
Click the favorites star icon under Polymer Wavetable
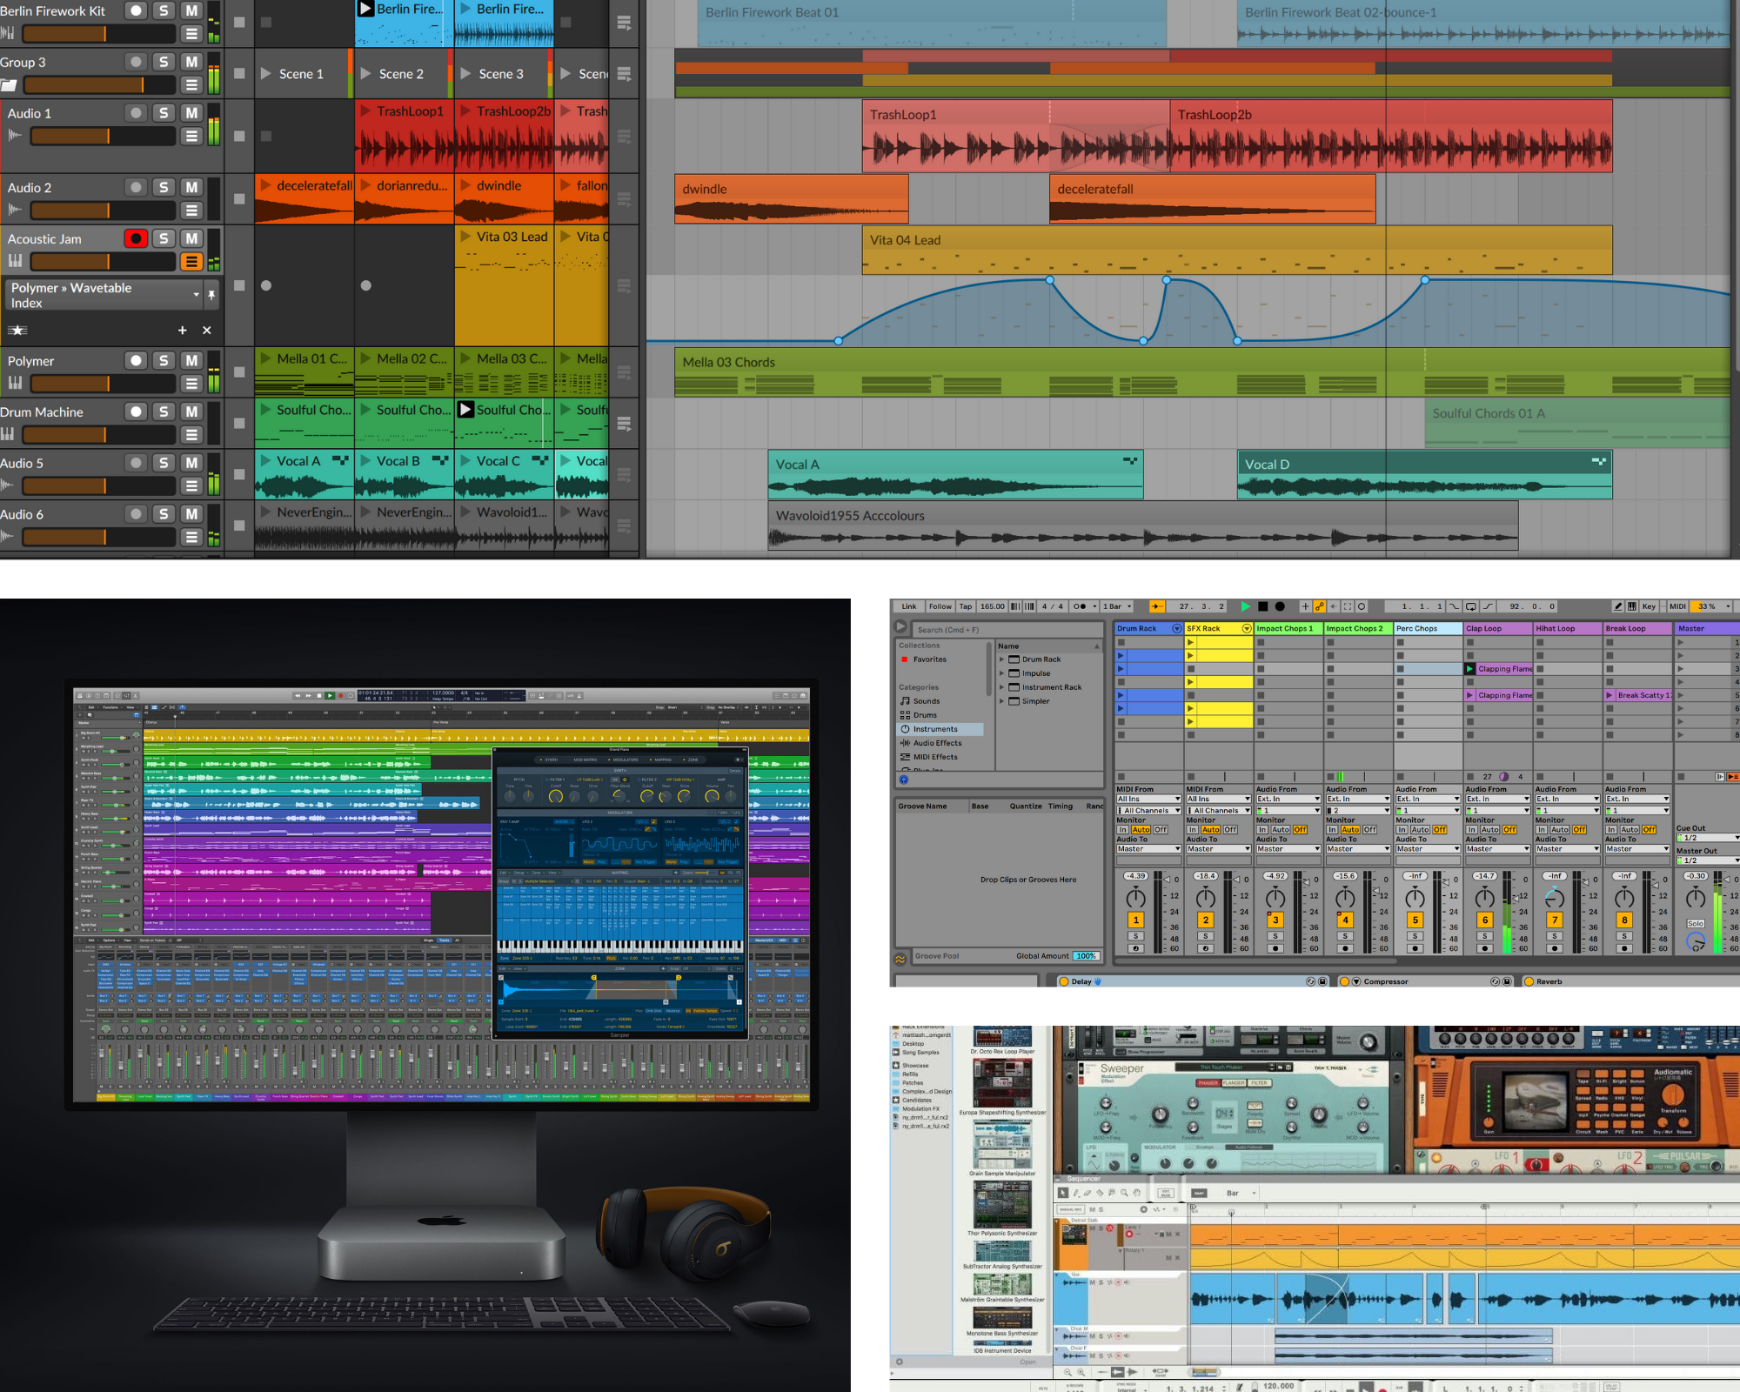(17, 331)
